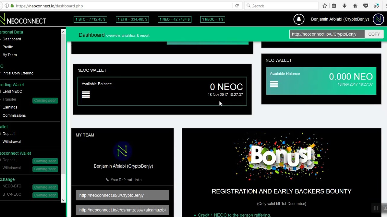Image resolution: width=387 pixels, height=217 pixels.
Task: Click the secure padlock icon
Action: tap(12, 6)
